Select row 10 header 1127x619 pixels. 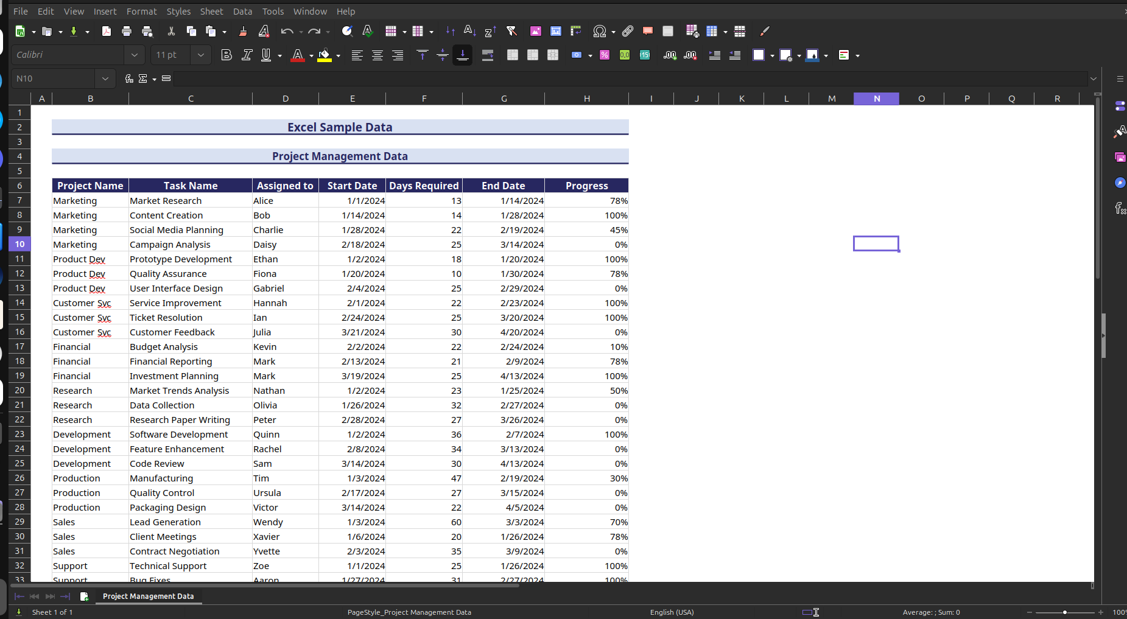pos(19,244)
